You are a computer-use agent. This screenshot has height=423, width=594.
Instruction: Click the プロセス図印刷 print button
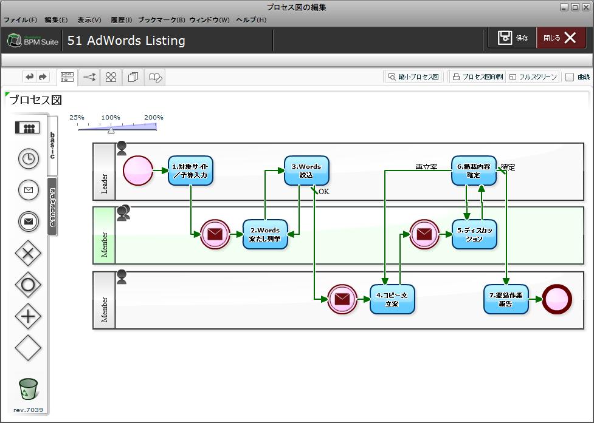pos(477,77)
